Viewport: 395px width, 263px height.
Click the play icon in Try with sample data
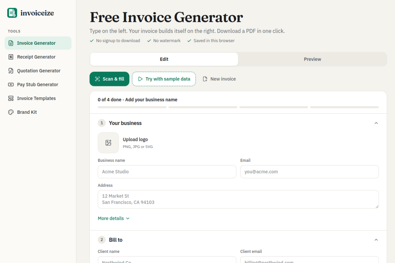(140, 79)
